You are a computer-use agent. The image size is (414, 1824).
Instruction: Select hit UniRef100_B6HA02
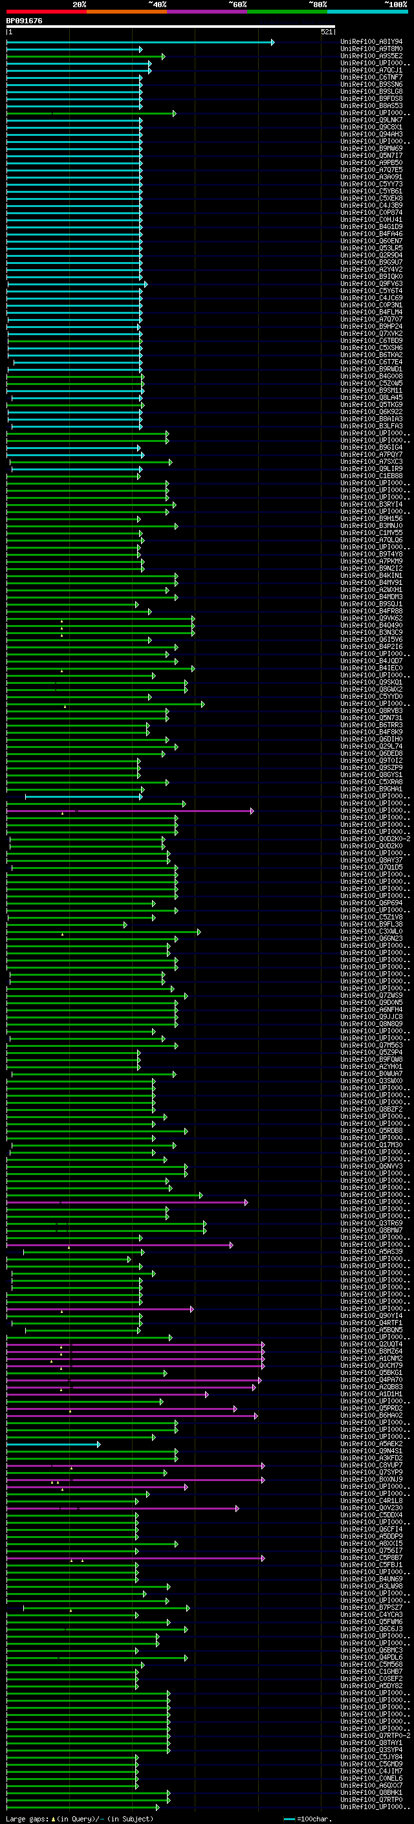(x=371, y=1416)
